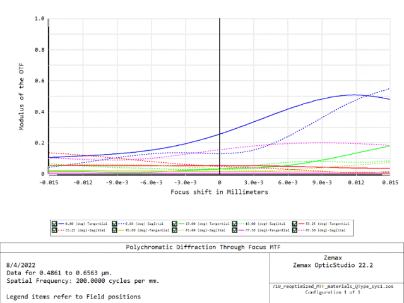Click the date 8/4/2022

(x=21, y=265)
